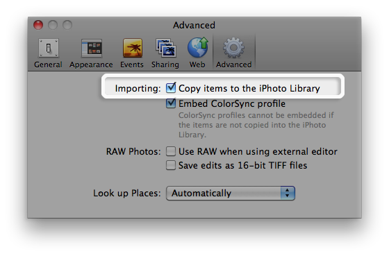This screenshot has height=256, width=389.
Task: Click the Advanced window title text
Action: pyautogui.click(x=194, y=25)
